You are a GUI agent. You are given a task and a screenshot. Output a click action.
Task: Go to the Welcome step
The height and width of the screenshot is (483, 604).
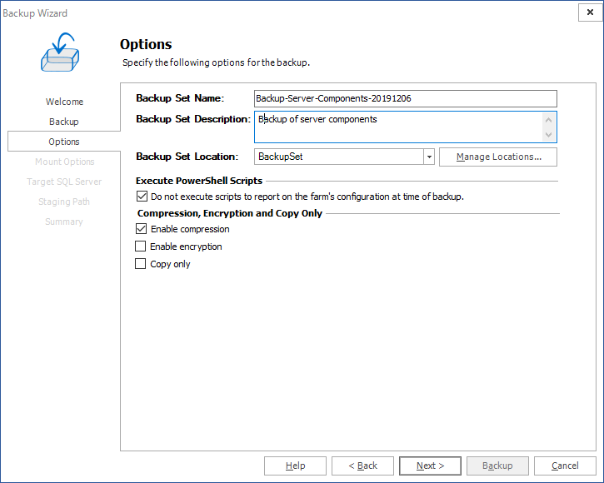[x=64, y=102]
